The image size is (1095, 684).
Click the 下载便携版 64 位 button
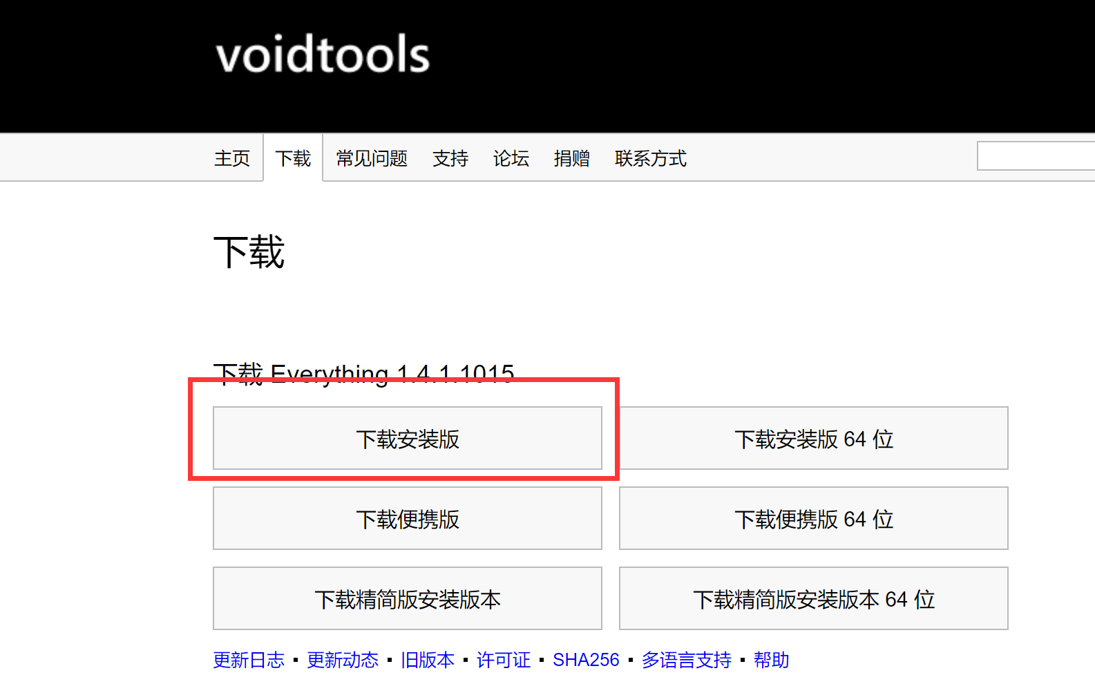(814, 518)
